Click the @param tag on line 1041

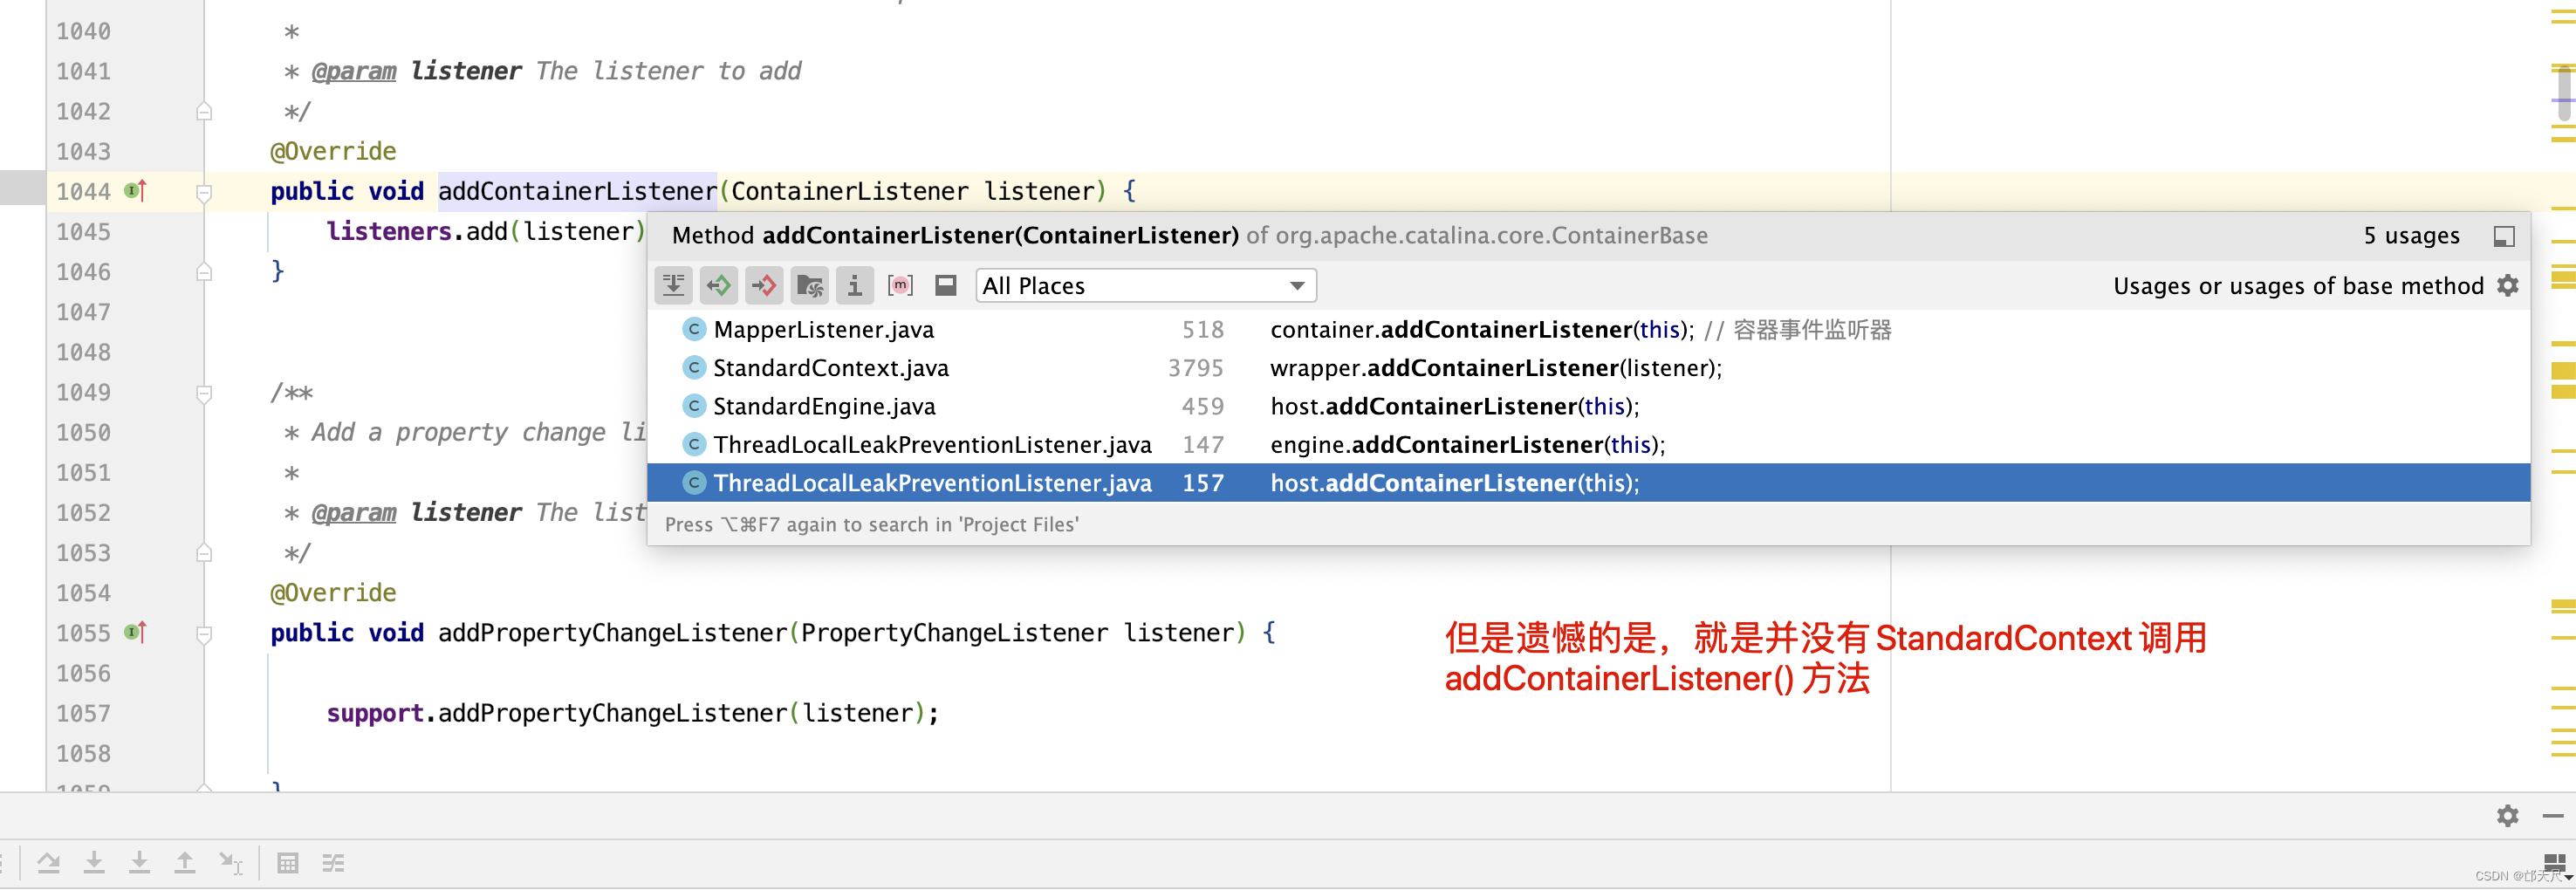pos(354,72)
